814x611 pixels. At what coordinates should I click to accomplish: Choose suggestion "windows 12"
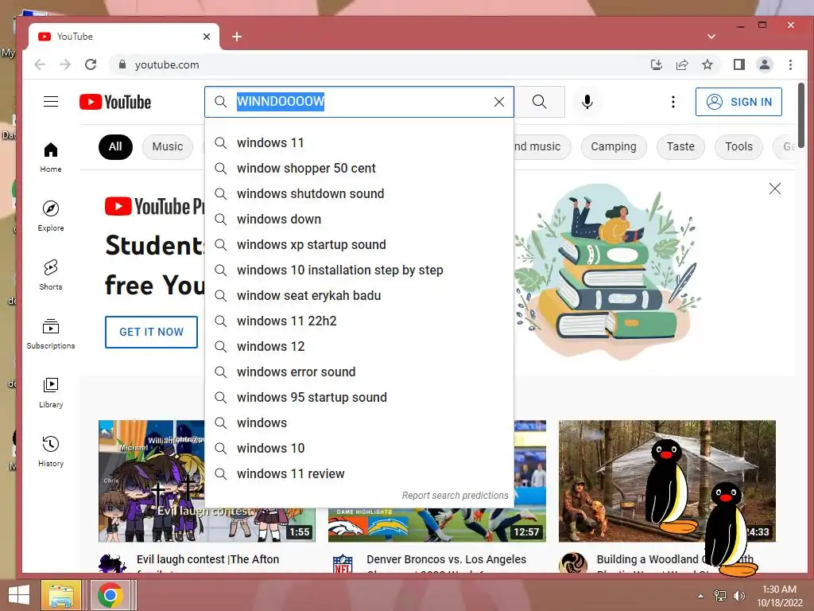pyautogui.click(x=359, y=347)
